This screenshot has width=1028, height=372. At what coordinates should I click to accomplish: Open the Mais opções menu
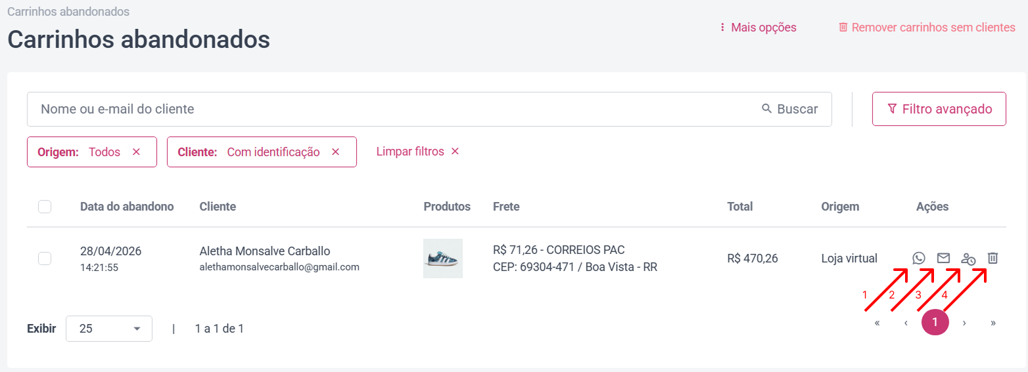(x=758, y=28)
